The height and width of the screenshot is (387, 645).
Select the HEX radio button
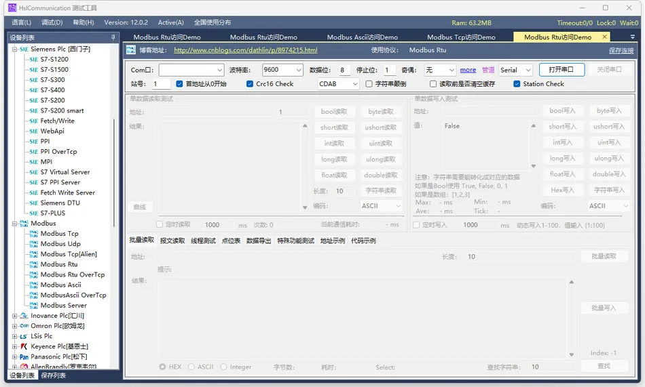162,367
